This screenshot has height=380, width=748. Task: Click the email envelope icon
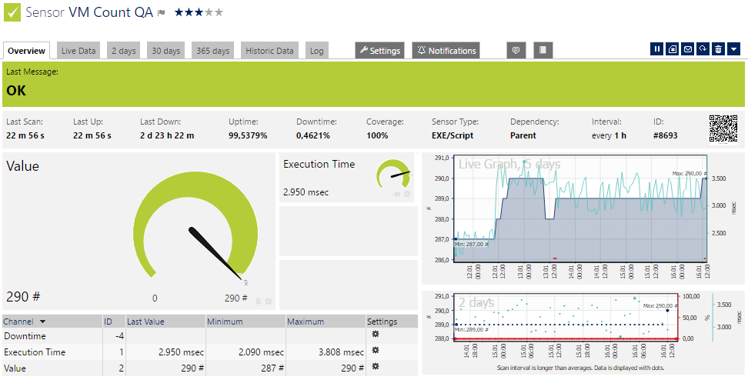click(x=688, y=49)
